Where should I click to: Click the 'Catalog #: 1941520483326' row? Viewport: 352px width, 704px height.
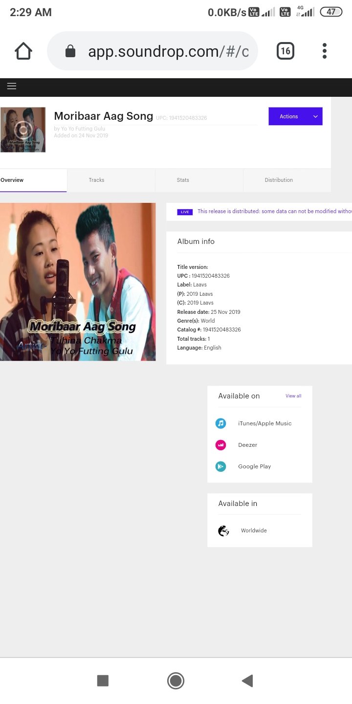209,330
